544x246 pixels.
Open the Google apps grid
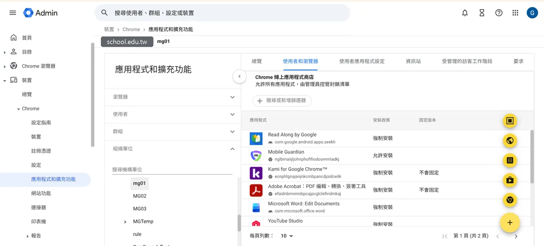pos(515,13)
